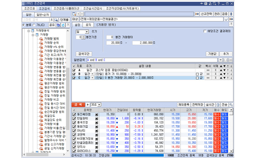Move condition B down with ▼ icon
Screen dimensions: 256x158
coord(225,74)
